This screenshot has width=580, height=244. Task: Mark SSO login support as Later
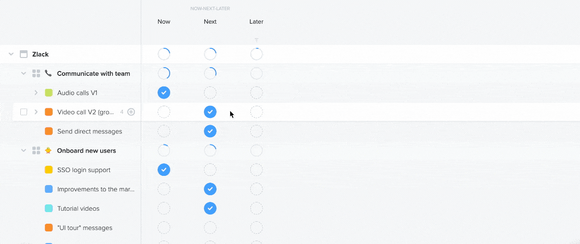pos(257,170)
